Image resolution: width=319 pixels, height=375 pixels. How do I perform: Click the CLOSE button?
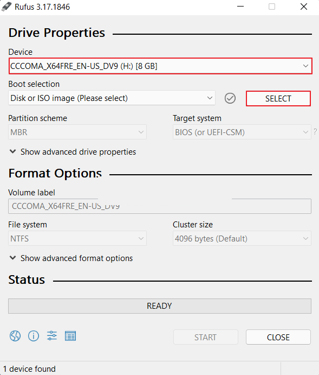tap(278, 337)
